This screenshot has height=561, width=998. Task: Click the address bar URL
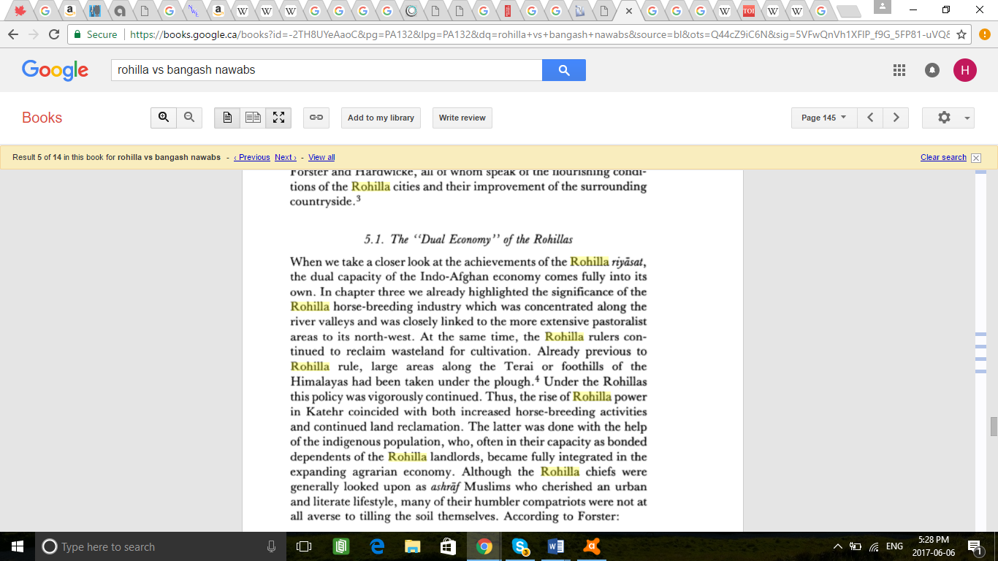click(539, 34)
